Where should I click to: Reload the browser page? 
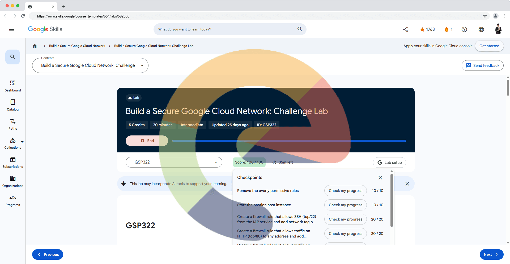point(23,16)
